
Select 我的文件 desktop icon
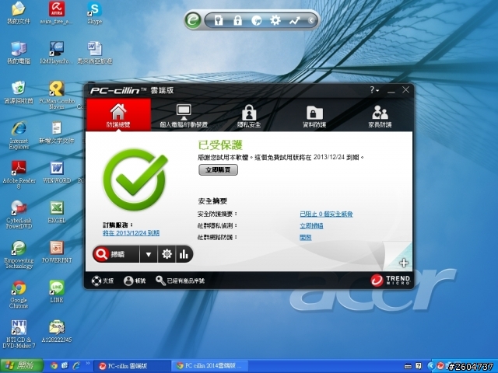tap(19, 13)
